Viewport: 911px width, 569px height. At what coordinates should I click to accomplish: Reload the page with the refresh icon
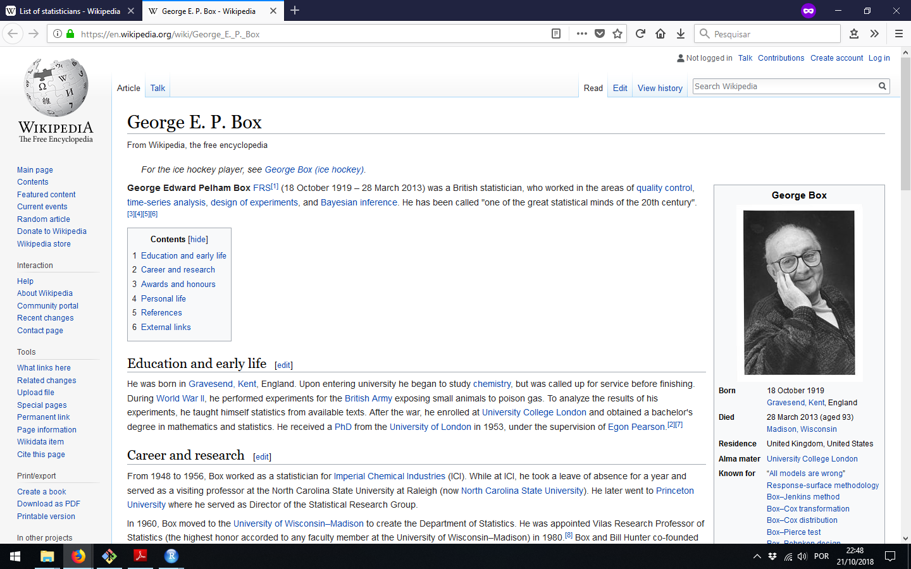point(640,34)
